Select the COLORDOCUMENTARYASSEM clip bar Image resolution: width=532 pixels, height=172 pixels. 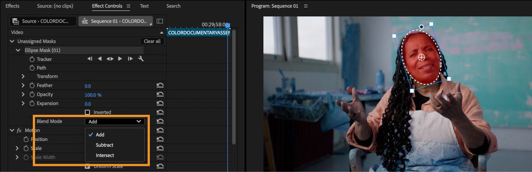click(198, 32)
